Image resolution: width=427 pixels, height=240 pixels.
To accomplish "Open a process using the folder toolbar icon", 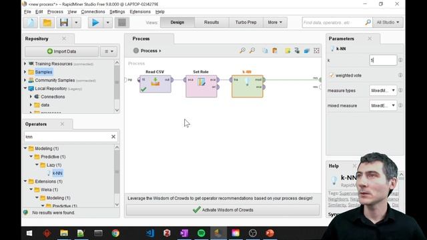I will point(47,23).
